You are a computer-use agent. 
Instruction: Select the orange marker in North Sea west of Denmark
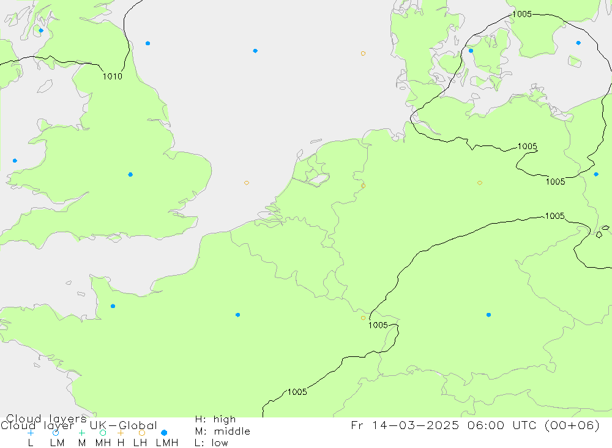click(x=363, y=53)
